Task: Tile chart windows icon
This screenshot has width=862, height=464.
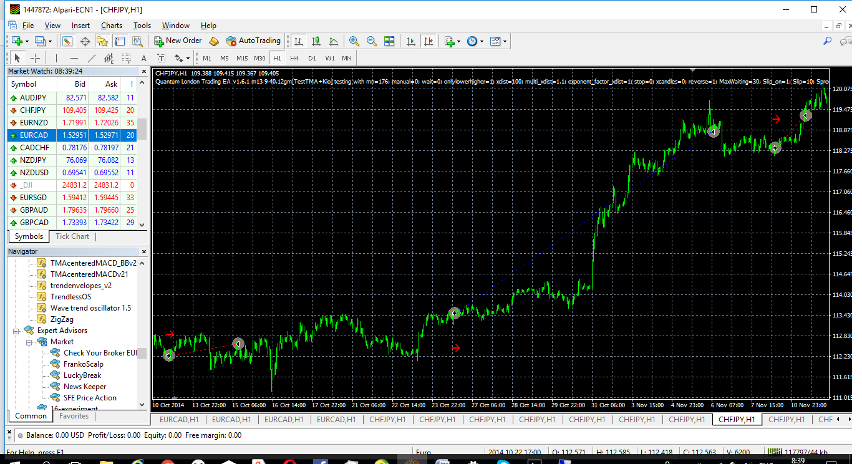Action: 389,41
